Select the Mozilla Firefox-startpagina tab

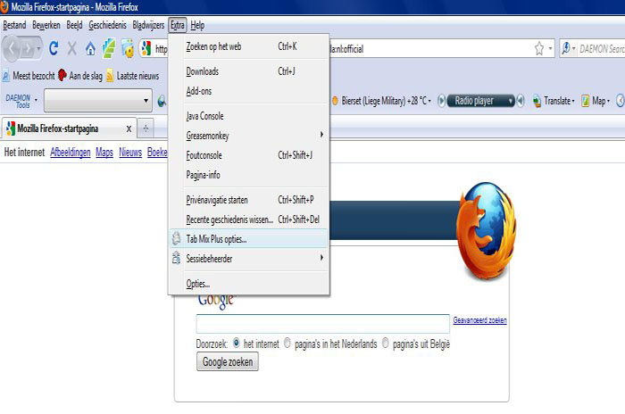point(70,128)
